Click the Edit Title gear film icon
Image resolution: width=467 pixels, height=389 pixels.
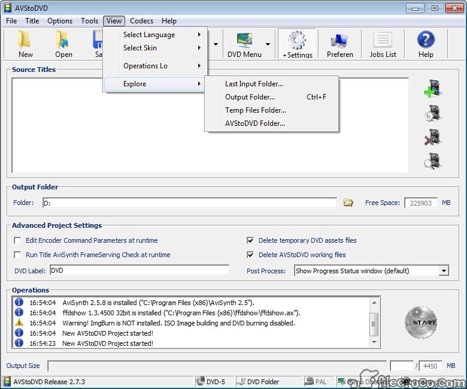pyautogui.click(x=433, y=113)
